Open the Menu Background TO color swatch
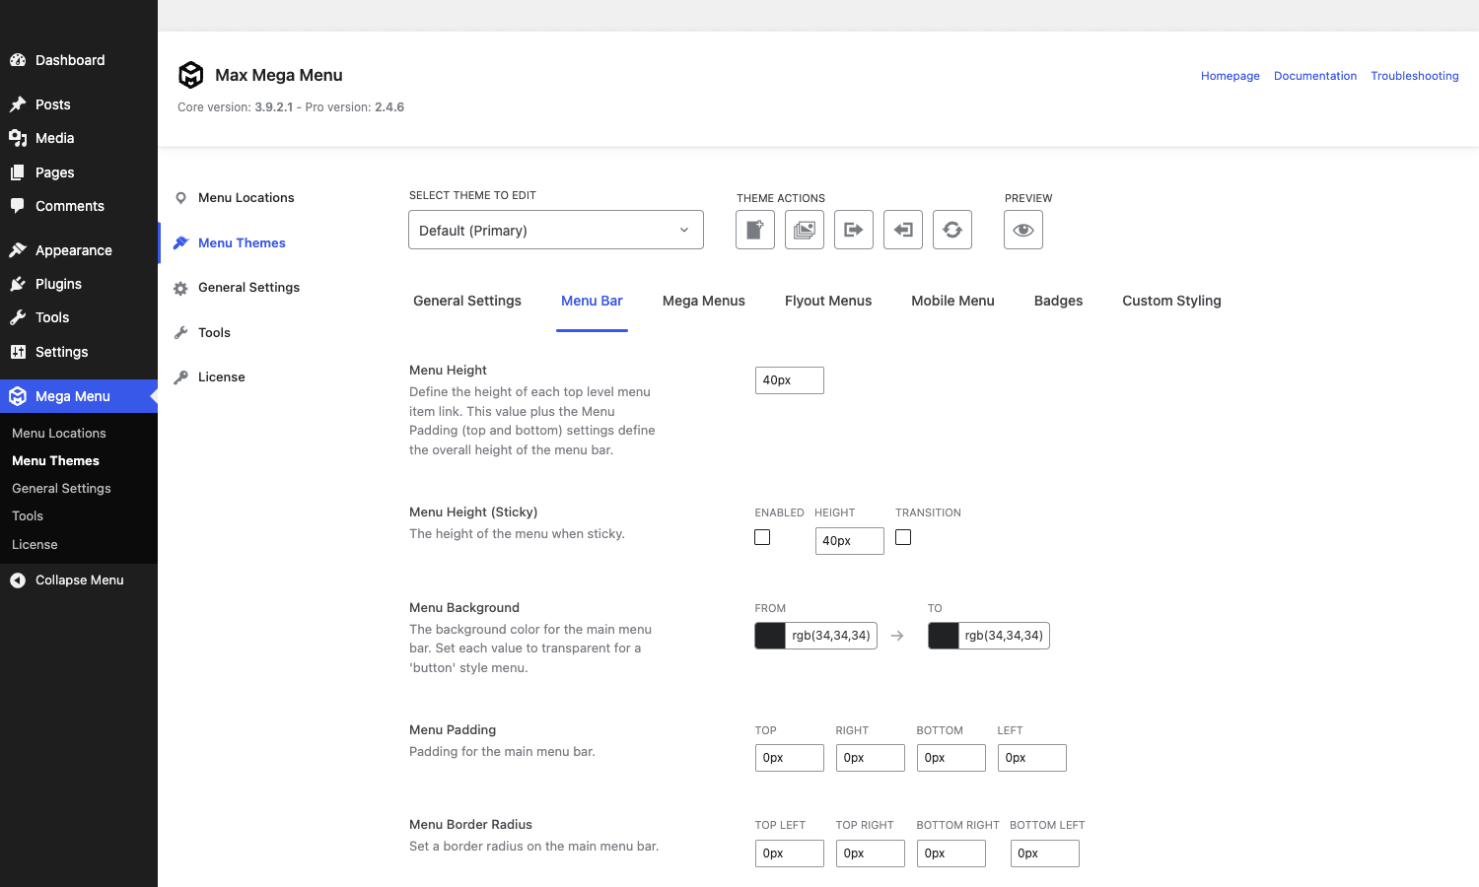This screenshot has height=887, width=1479. click(944, 636)
